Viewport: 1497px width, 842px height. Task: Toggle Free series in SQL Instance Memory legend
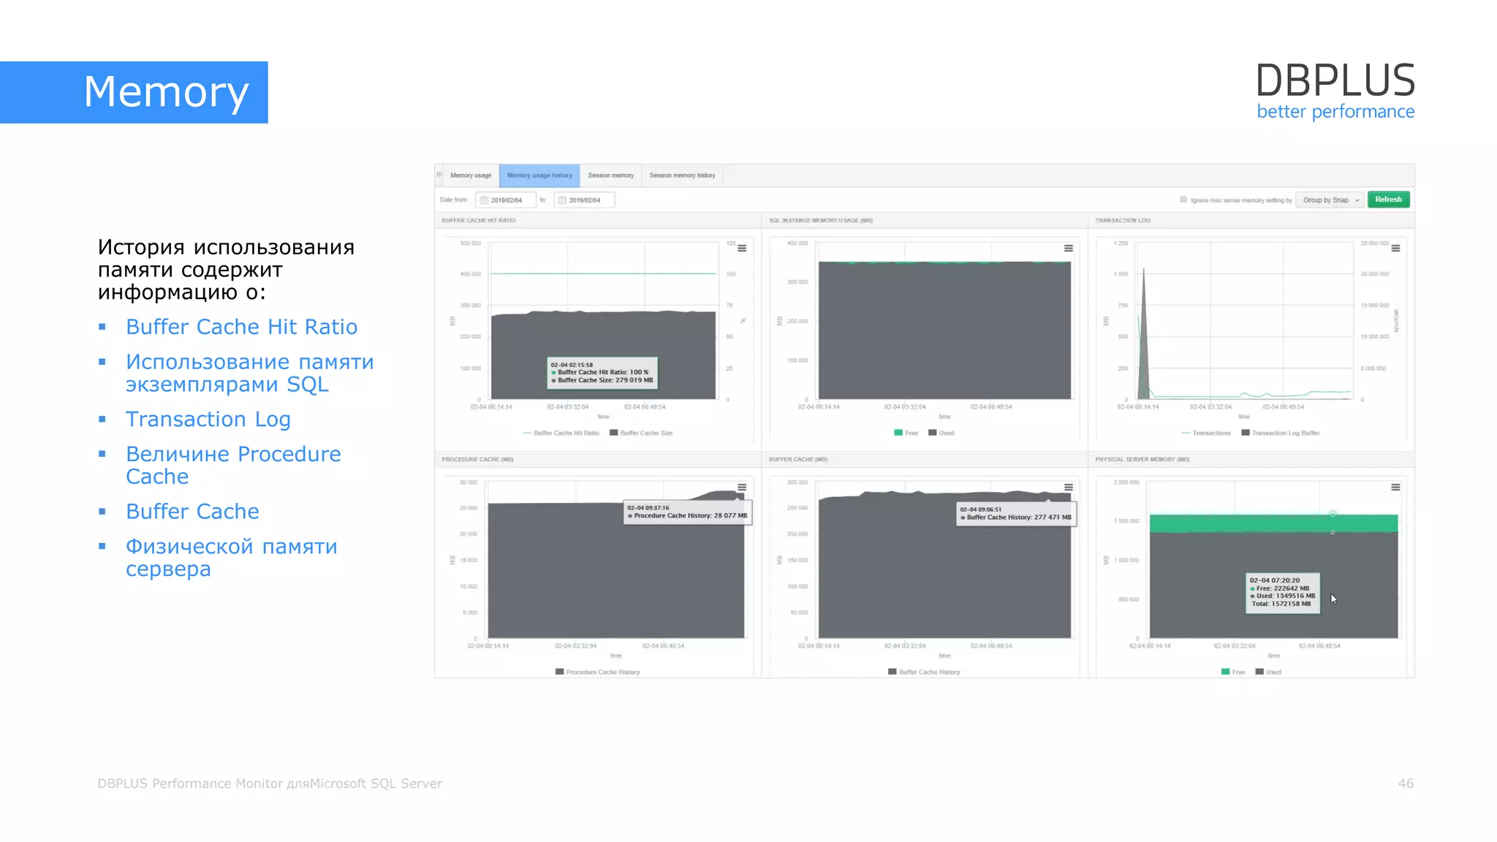pos(906,433)
